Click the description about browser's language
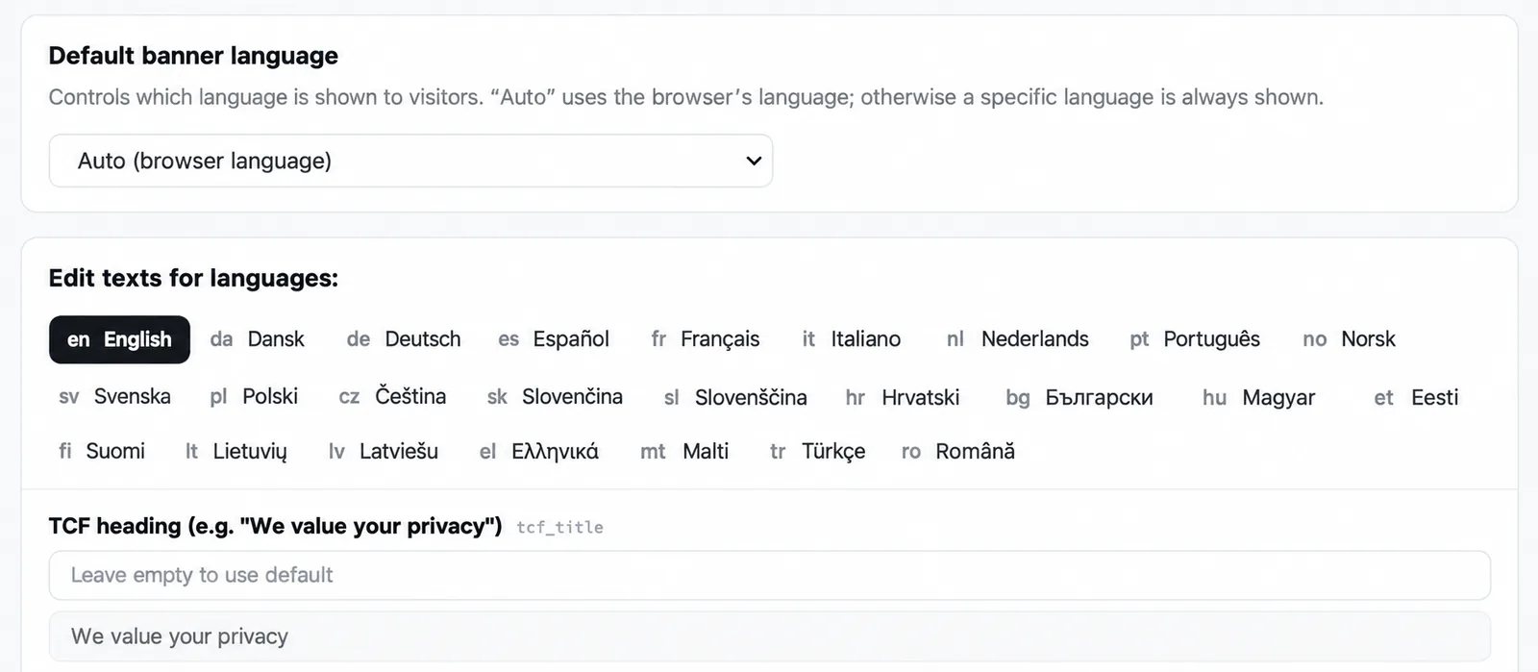Screen dimensions: 1538x672 pyautogui.click(x=685, y=97)
